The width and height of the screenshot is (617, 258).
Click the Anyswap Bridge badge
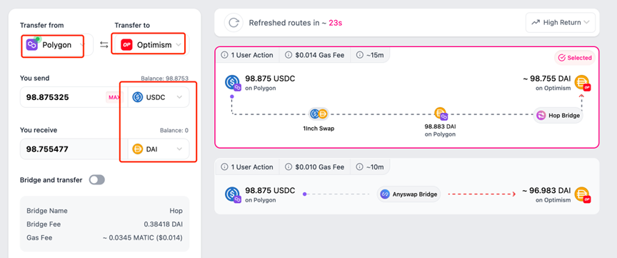408,194
